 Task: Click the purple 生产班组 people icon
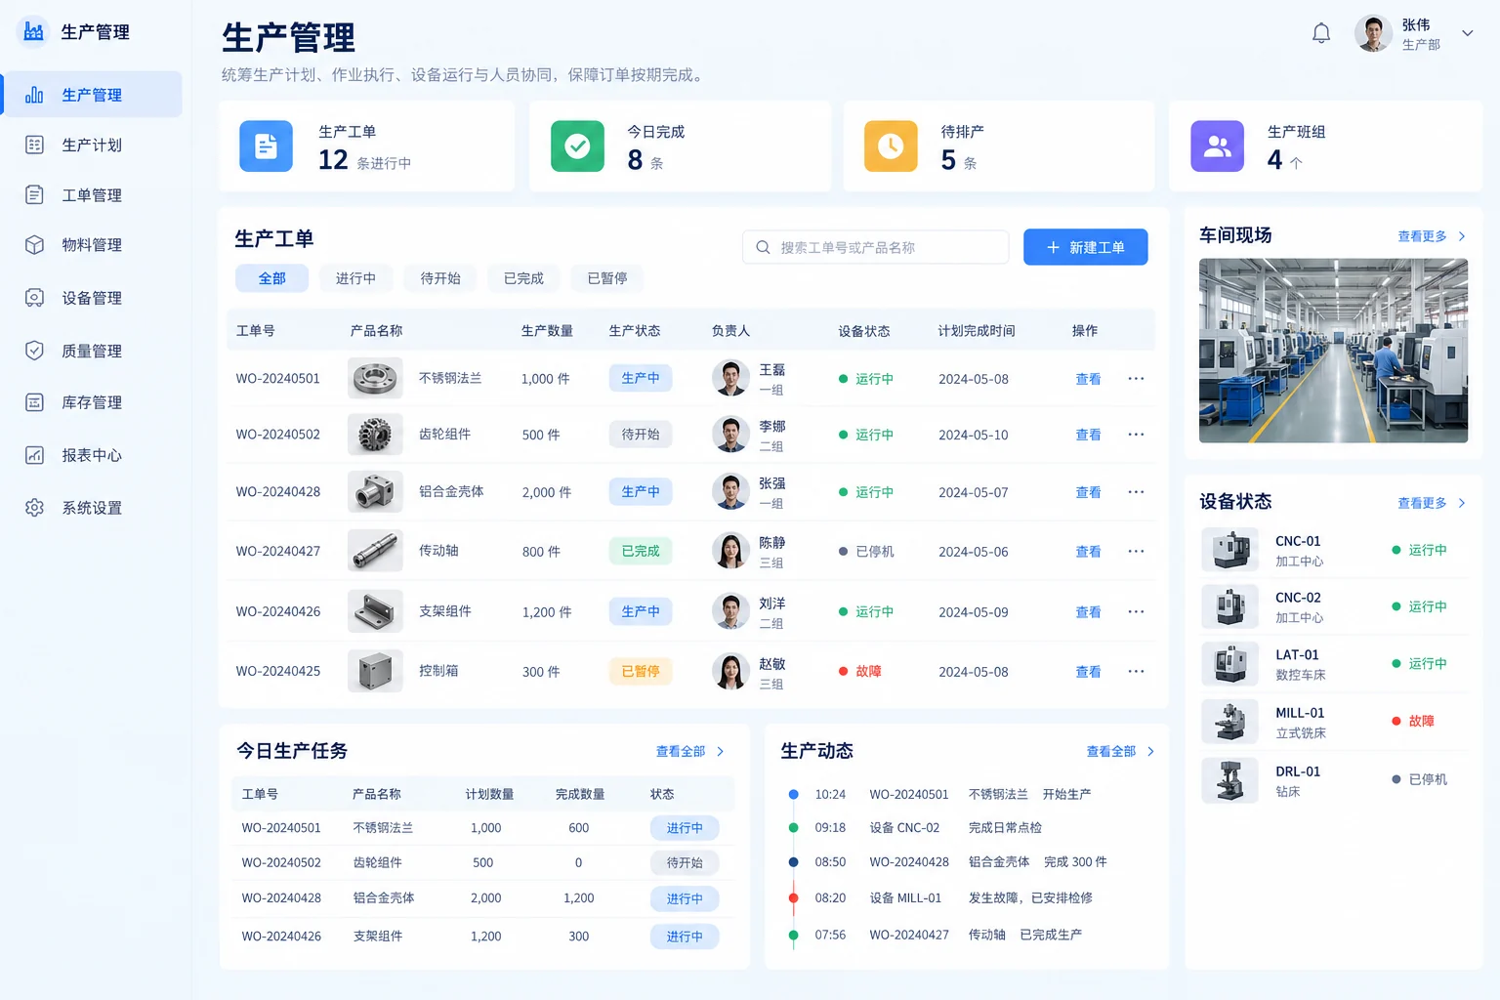[1217, 146]
